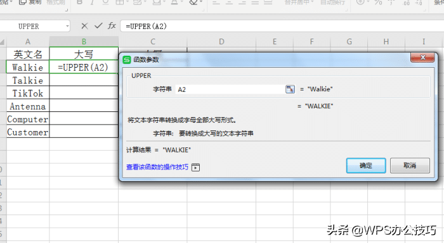Click in the formula bar with =UPPER(A2)

click(282, 27)
